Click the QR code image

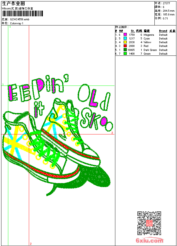click(149, 223)
